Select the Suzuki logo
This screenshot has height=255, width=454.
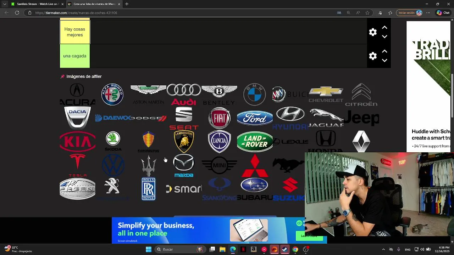[x=289, y=189]
